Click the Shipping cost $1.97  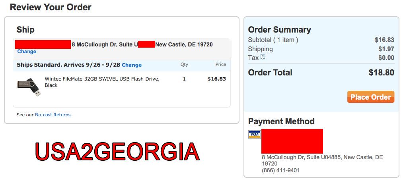point(386,49)
